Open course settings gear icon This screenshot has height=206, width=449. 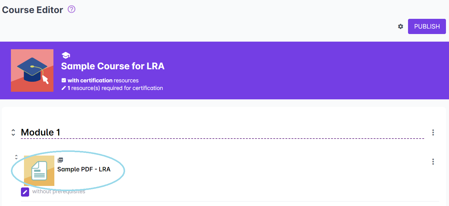click(x=400, y=26)
